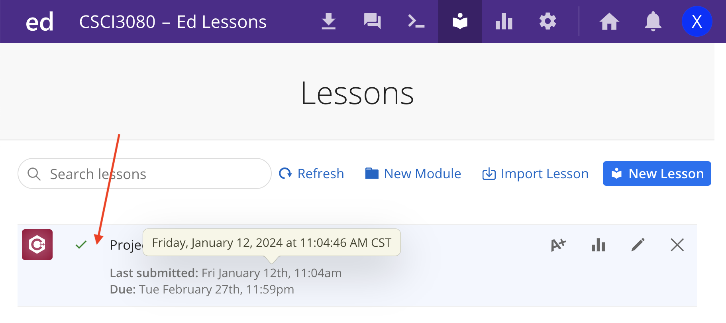Image resolution: width=726 pixels, height=323 pixels.
Task: Click Import Lesson
Action: (536, 174)
